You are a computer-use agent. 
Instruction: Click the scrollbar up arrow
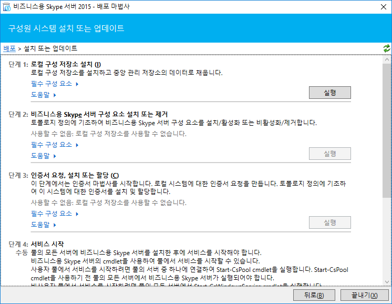tap(387, 59)
